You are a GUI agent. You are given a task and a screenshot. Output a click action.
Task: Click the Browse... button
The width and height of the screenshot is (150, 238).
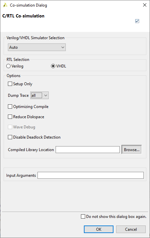pyautogui.click(x=132, y=150)
